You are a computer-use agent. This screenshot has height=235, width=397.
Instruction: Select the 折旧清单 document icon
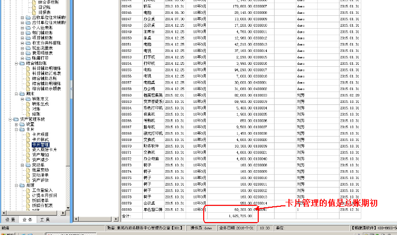(x=28, y=200)
